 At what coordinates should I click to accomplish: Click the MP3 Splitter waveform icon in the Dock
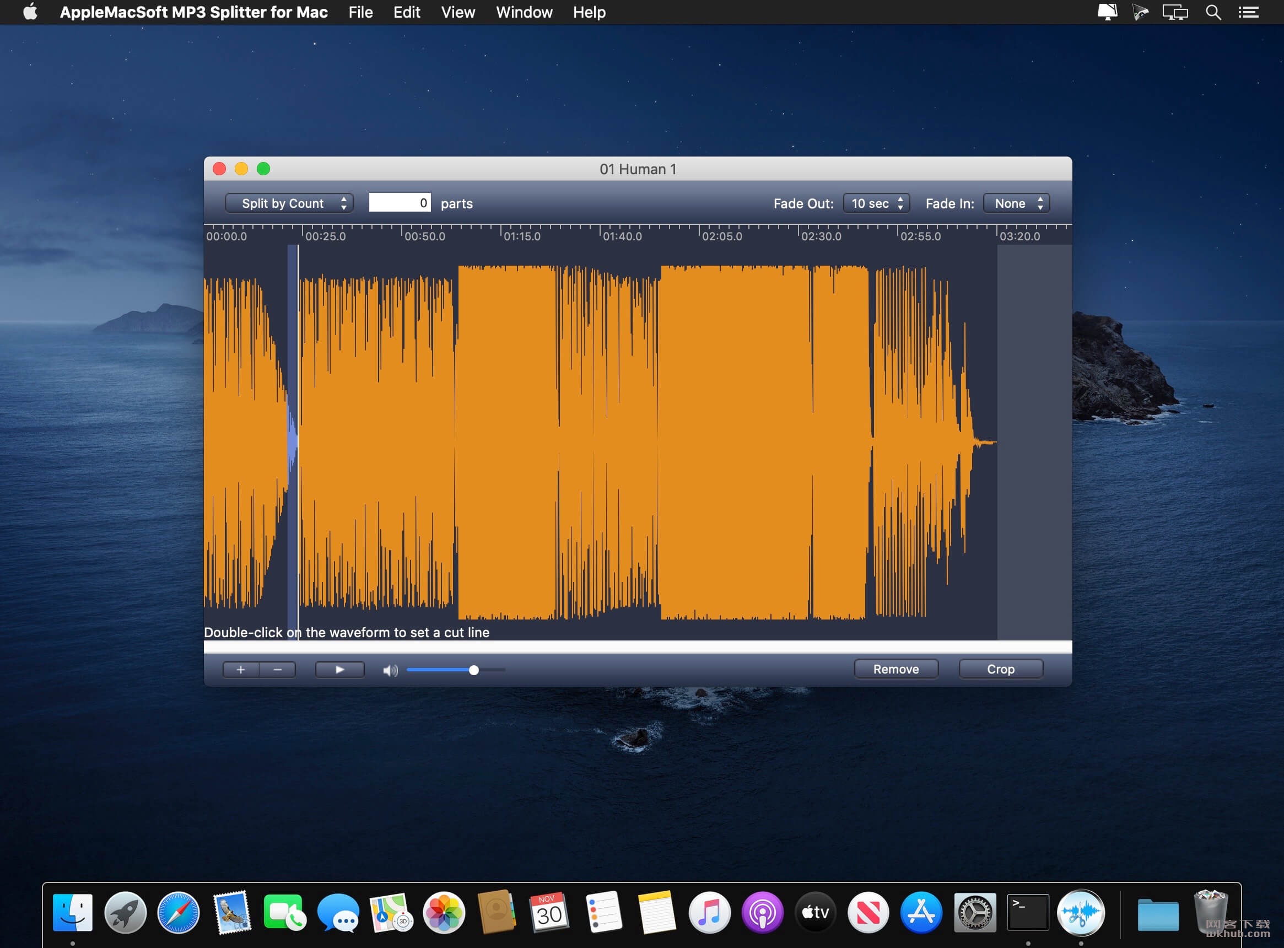tap(1081, 912)
